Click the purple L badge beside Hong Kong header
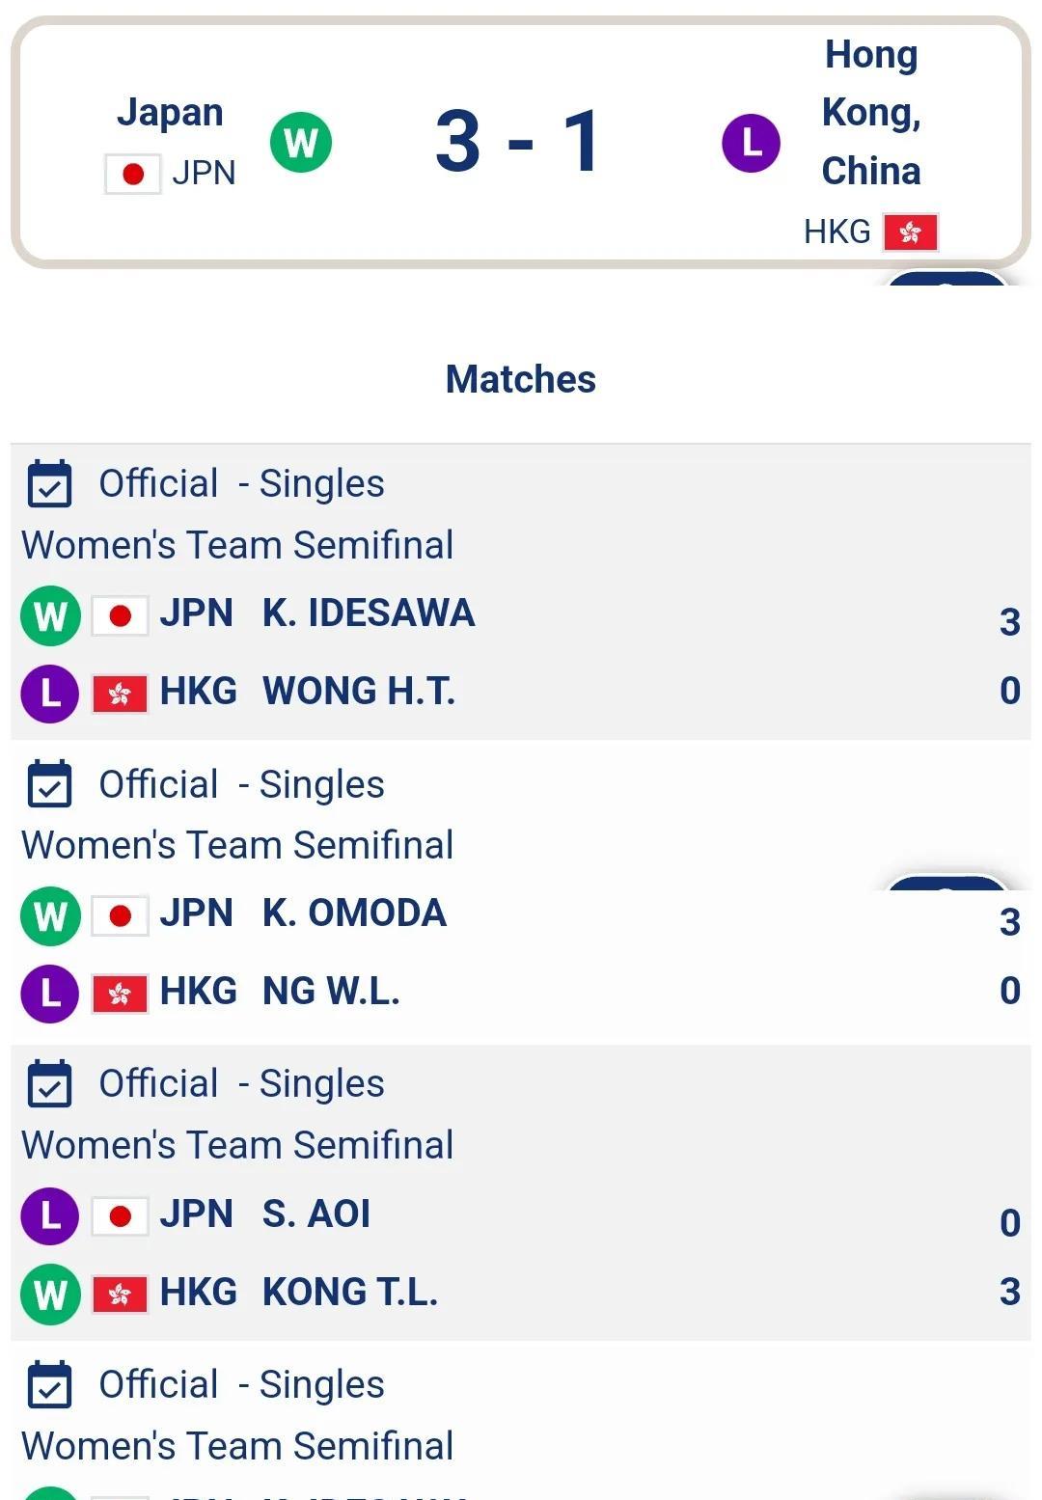The image size is (1042, 1500). tap(751, 143)
